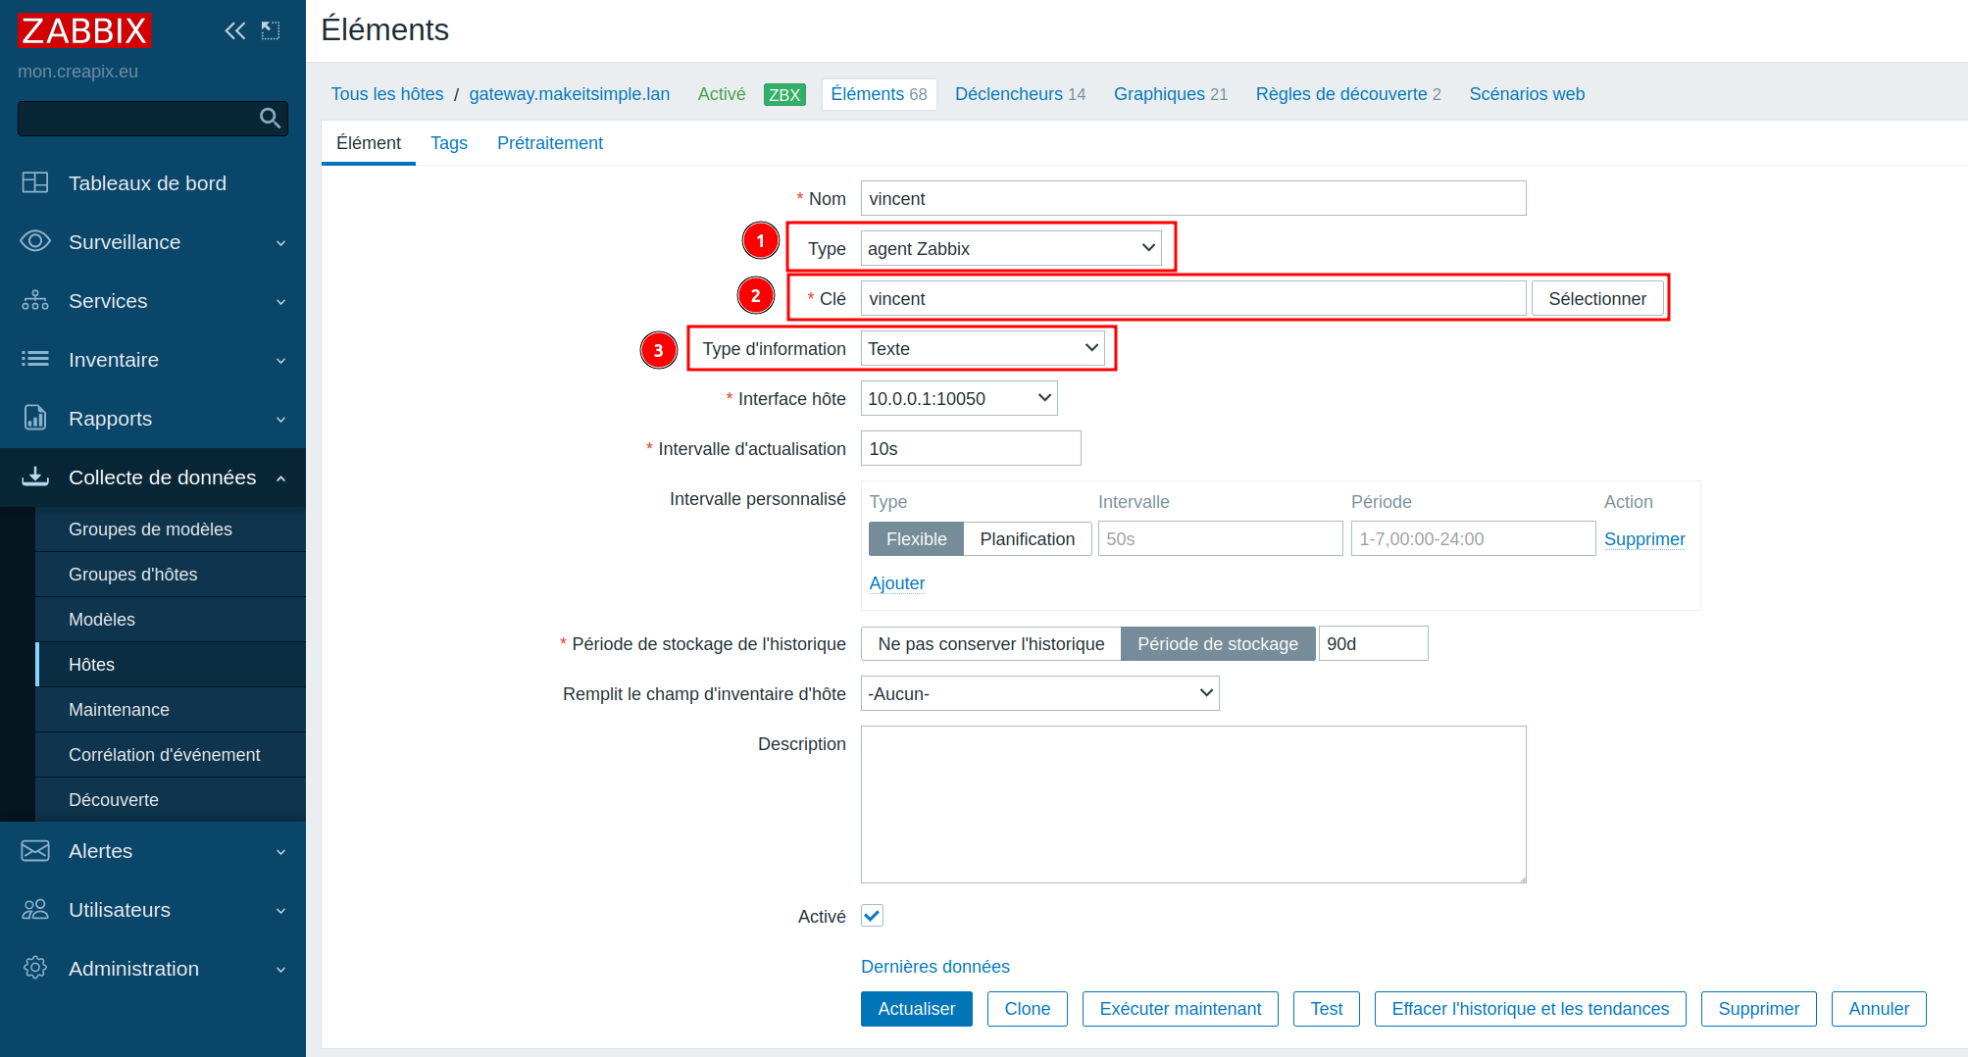Click the Intervalle d'actualisation input field
The height and width of the screenshot is (1057, 1968).
970,449
